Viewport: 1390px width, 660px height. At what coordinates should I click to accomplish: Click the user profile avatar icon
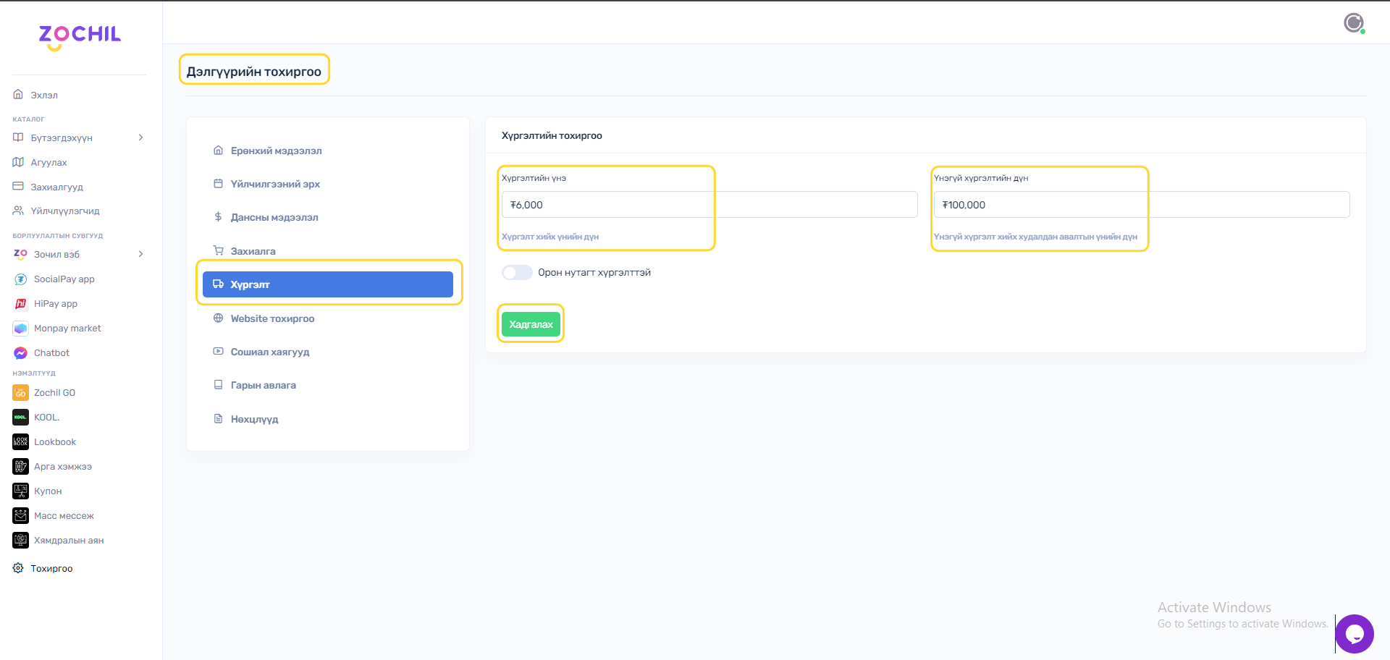click(x=1353, y=23)
